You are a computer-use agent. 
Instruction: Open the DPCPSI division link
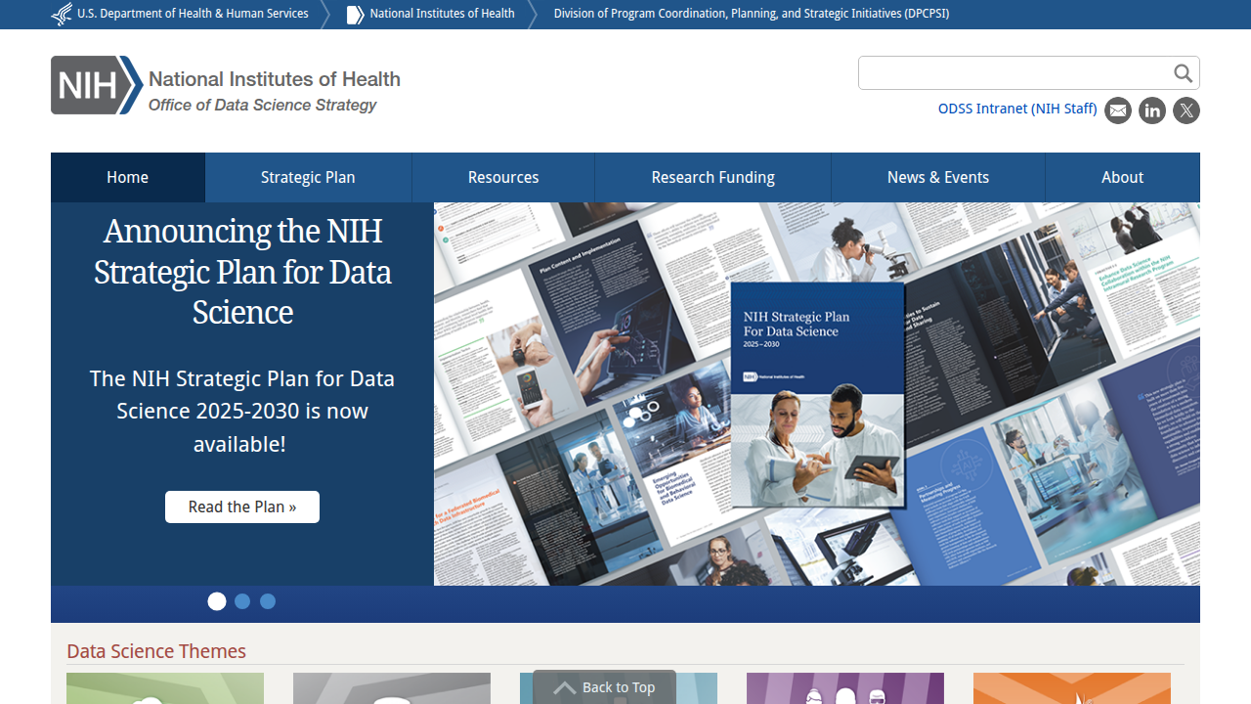coord(752,14)
